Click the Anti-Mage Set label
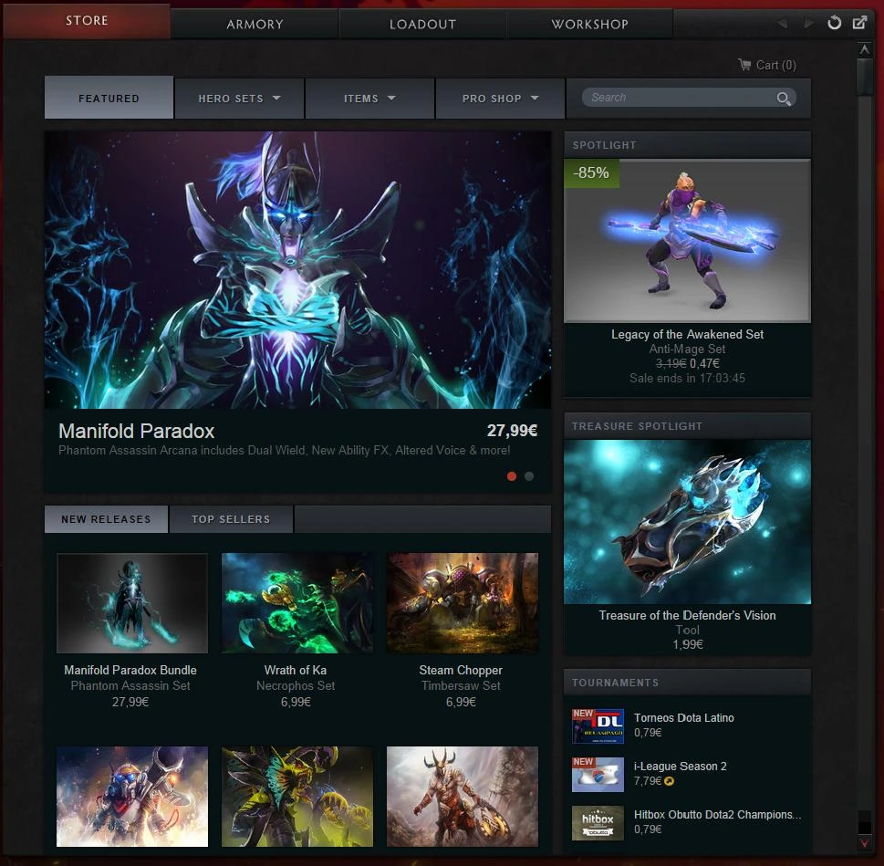Viewport: 884px width, 866px height. (687, 349)
